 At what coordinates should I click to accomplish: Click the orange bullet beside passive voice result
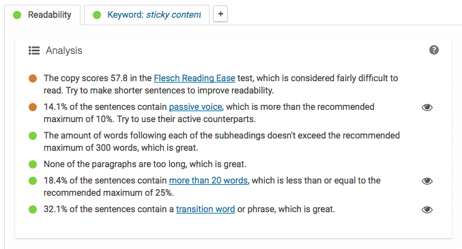click(x=33, y=107)
